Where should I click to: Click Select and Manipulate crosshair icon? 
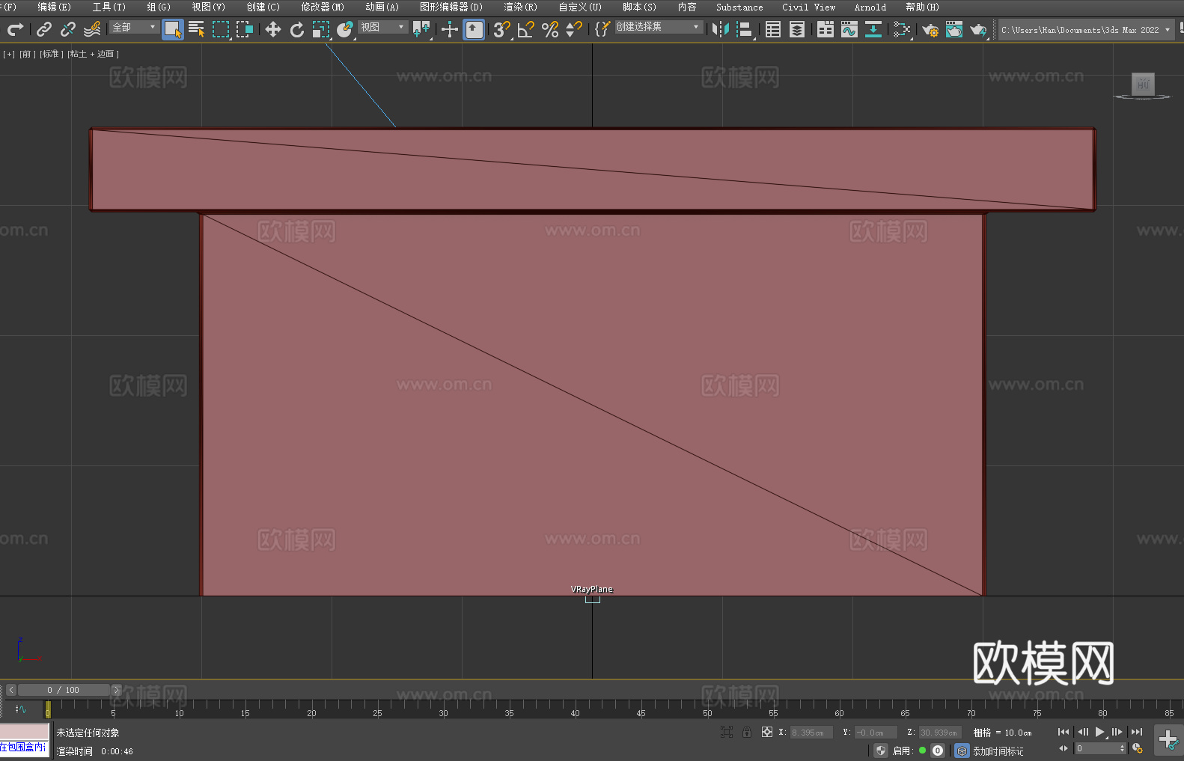(450, 29)
